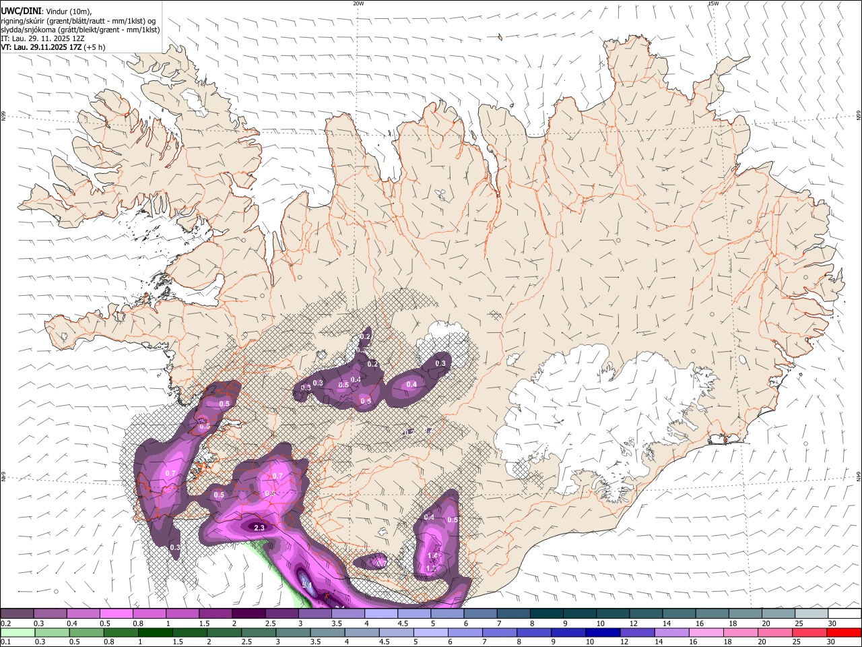Pick the dark purple 2 swatch, upper legend
The width and height of the screenshot is (862, 647).
248,614
